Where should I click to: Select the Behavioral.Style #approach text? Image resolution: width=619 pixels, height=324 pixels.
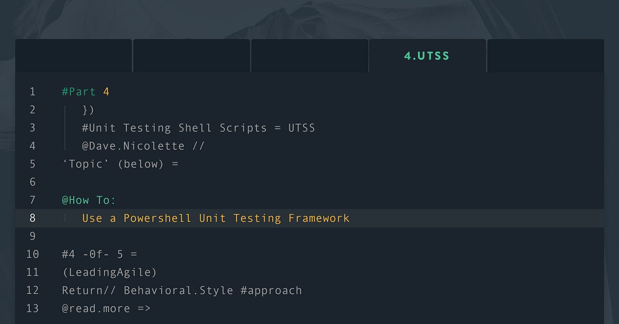[211, 290]
